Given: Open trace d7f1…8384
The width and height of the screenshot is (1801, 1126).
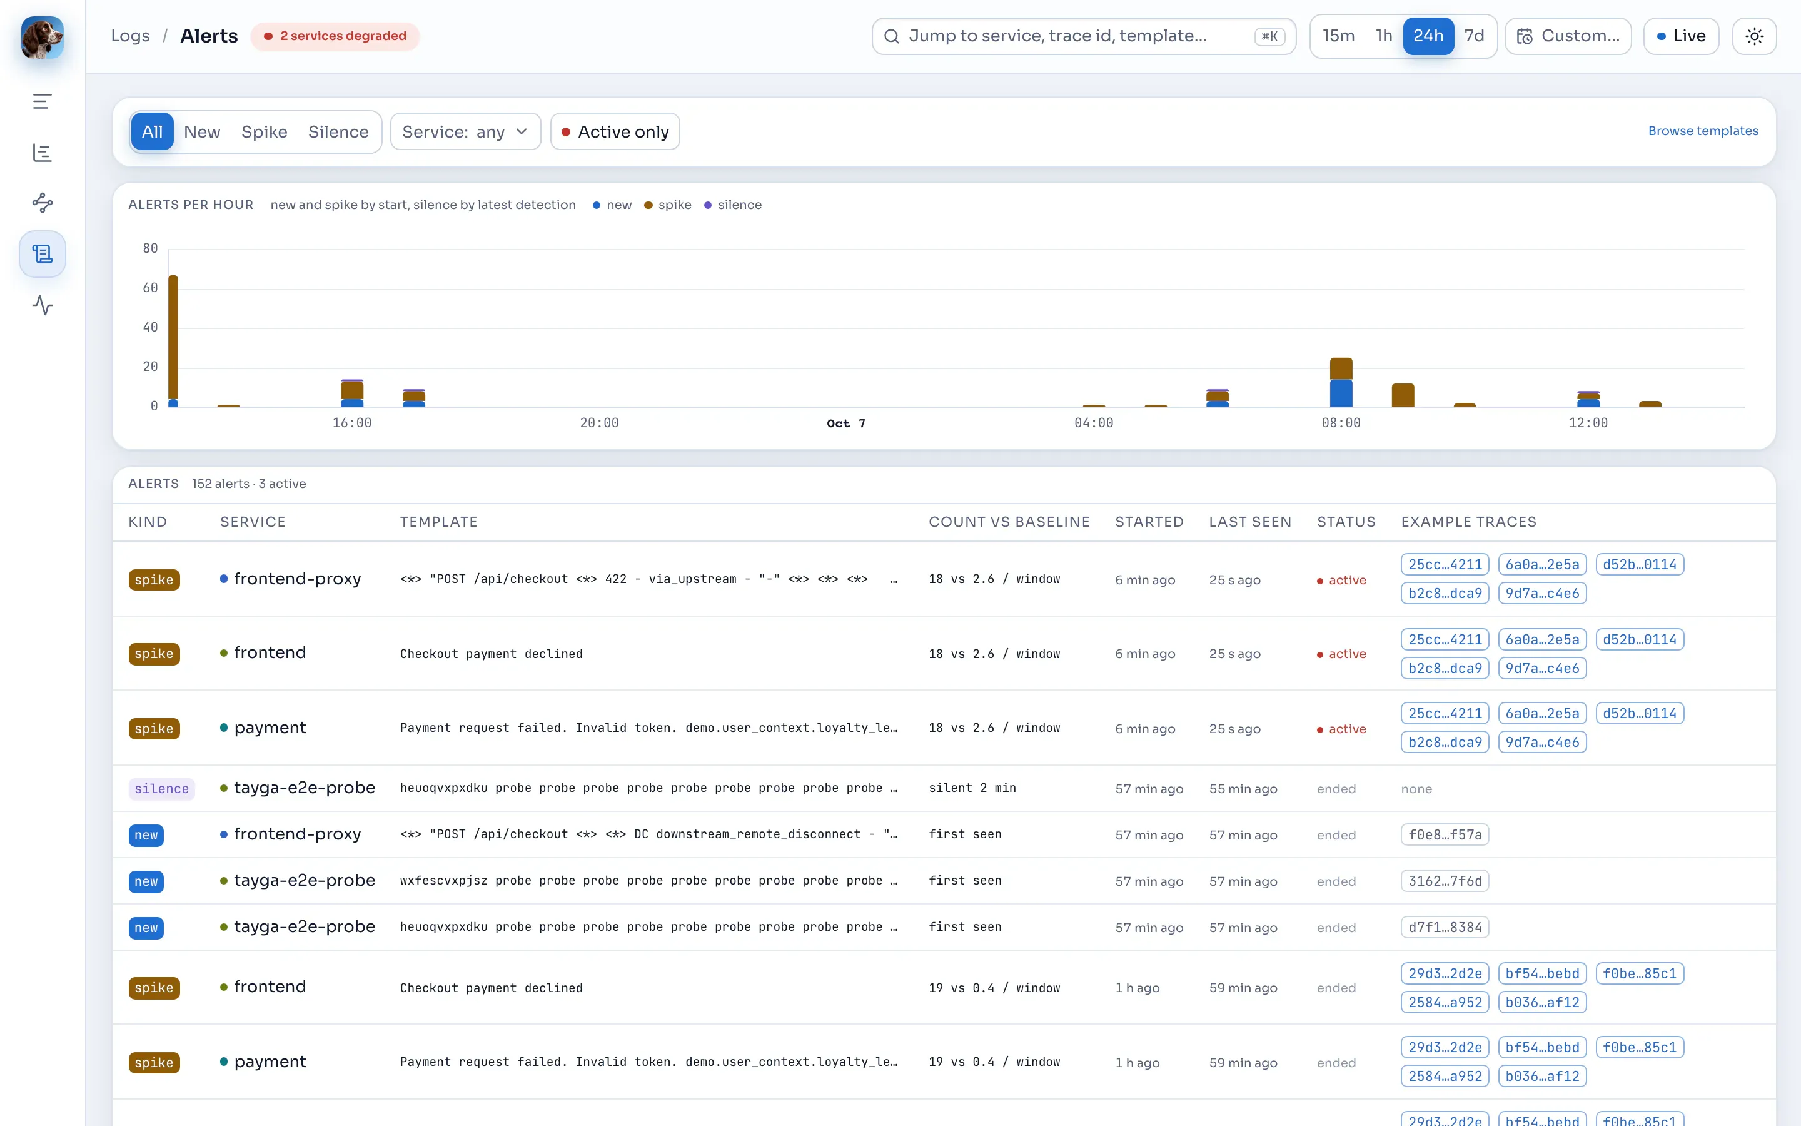Looking at the screenshot, I should pos(1445,927).
